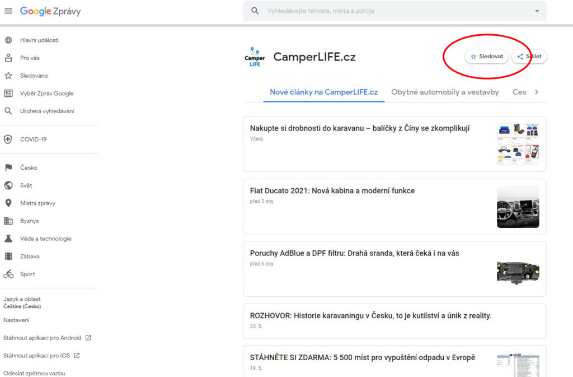Click the search magnifier icon
The height and width of the screenshot is (377, 573).
pyautogui.click(x=255, y=11)
